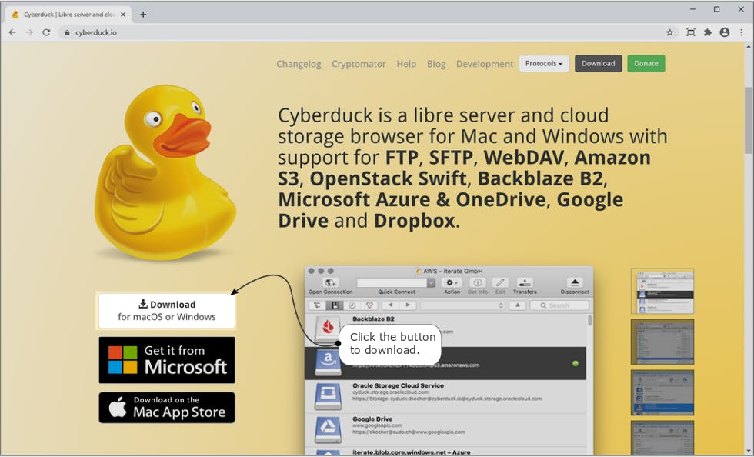Image resolution: width=754 pixels, height=457 pixels.
Task: Click the Amazon drive icon in the dark row
Action: [x=328, y=362]
